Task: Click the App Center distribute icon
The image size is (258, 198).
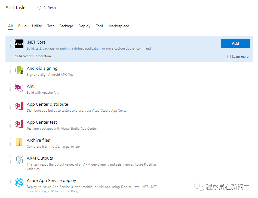Action: coord(19,106)
